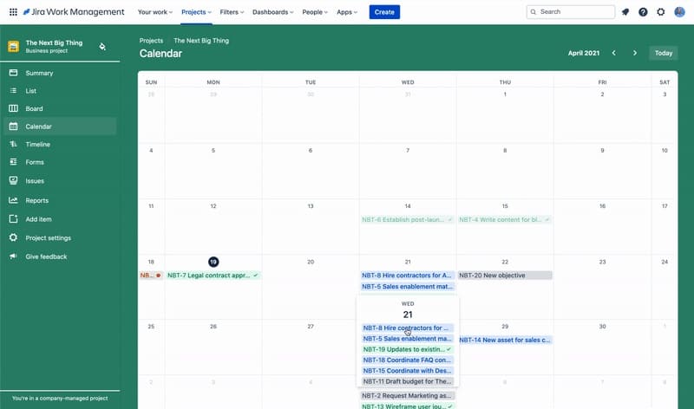694x409 pixels.
Task: Open NBT-2 Request Marketing issue
Action: [407, 396]
